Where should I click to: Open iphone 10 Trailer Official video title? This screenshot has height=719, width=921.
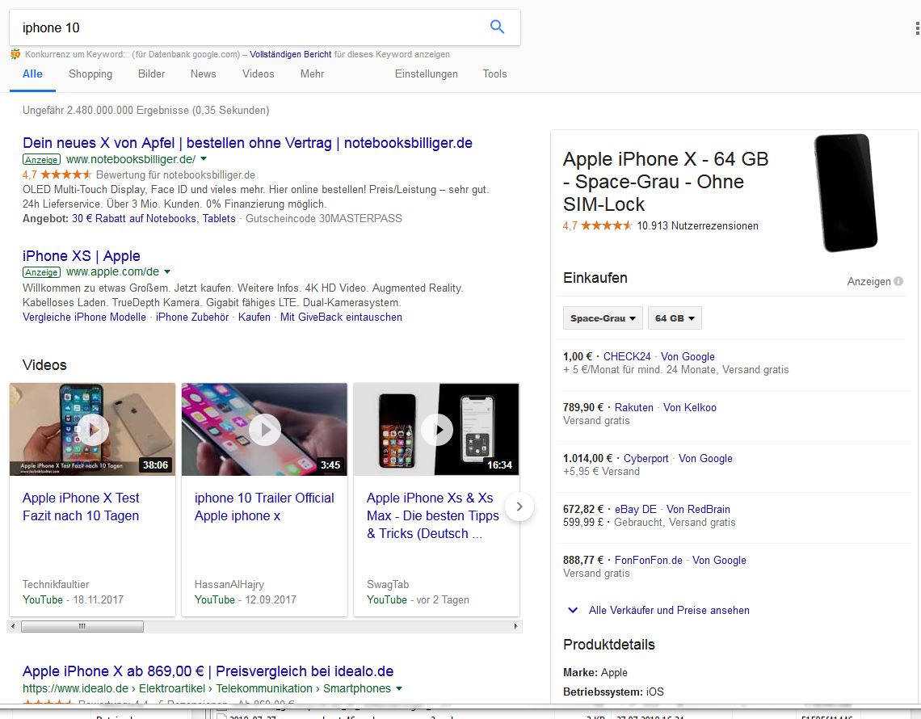(x=264, y=507)
